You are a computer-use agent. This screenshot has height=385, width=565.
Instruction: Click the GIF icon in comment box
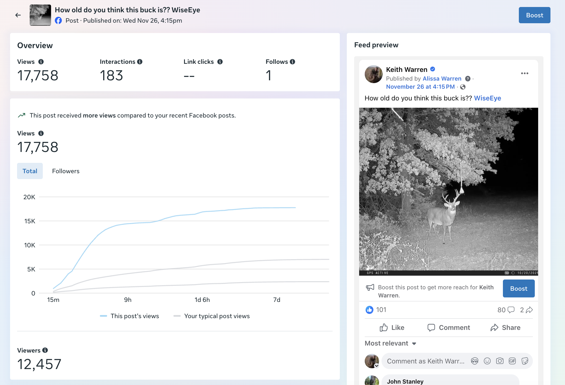coord(512,361)
